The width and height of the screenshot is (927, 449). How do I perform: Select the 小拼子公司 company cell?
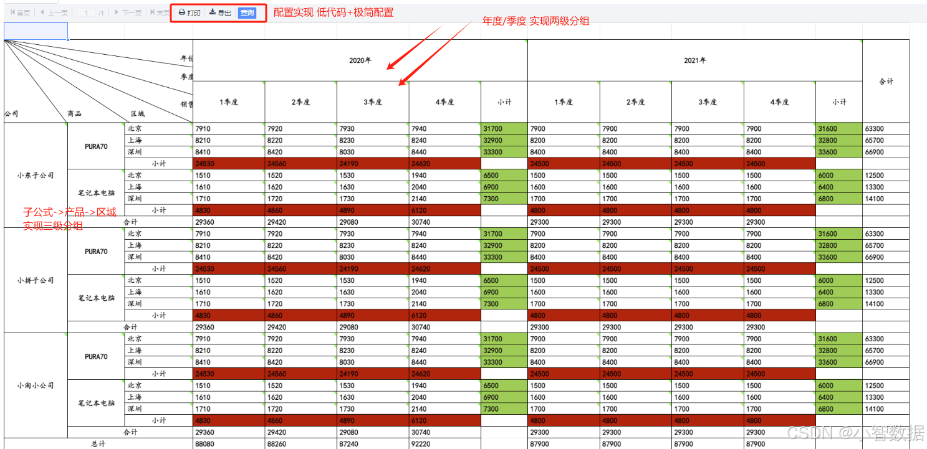click(x=36, y=280)
